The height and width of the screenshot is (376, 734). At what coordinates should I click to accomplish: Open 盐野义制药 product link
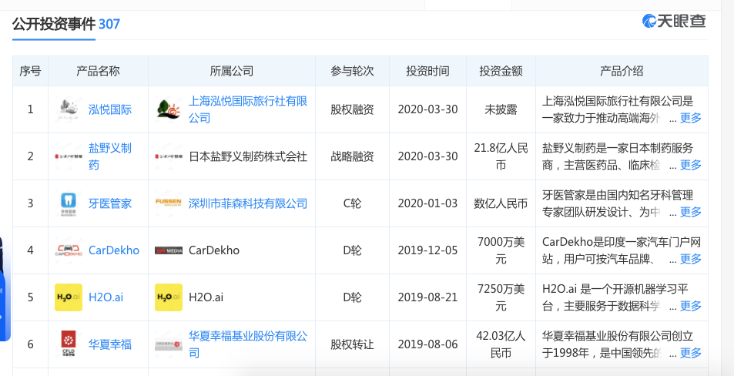click(110, 156)
